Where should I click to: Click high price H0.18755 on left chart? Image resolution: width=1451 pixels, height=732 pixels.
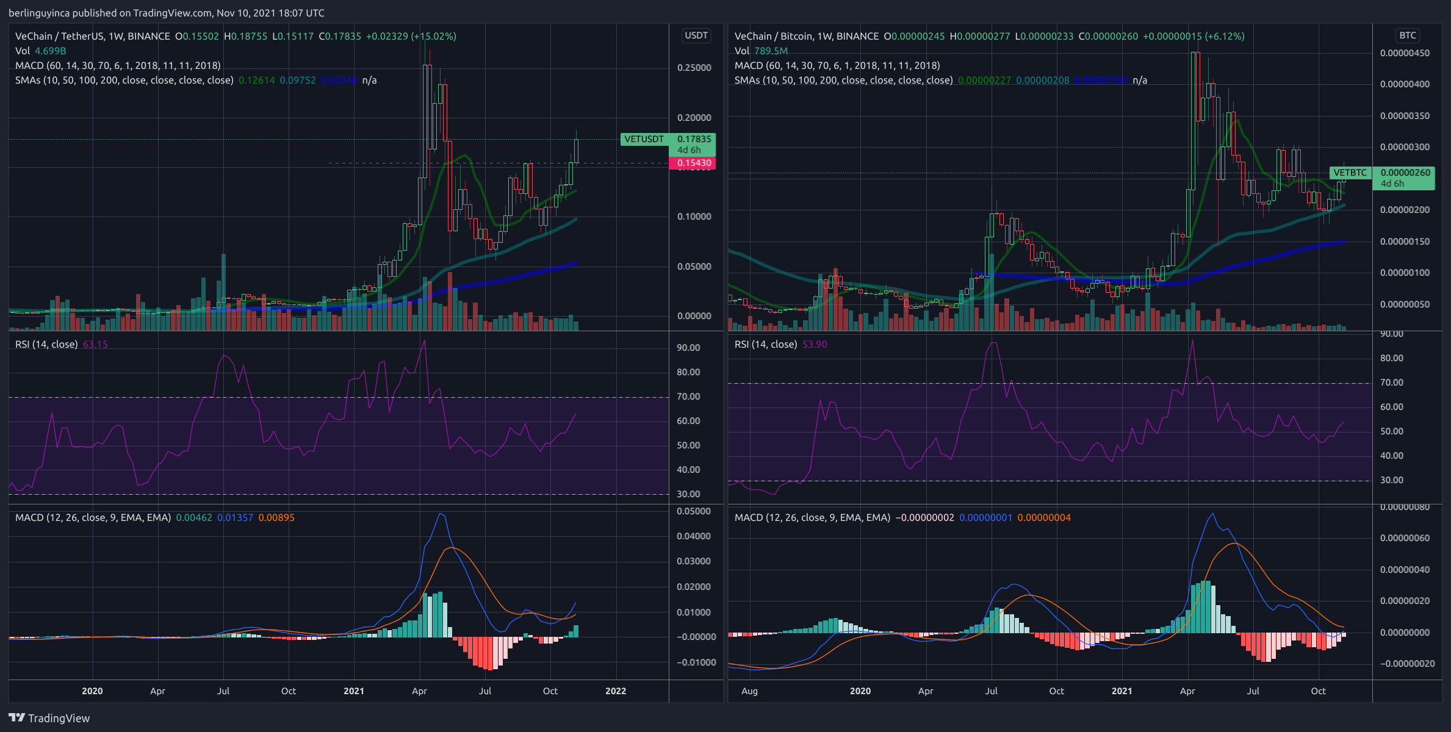pyautogui.click(x=246, y=36)
